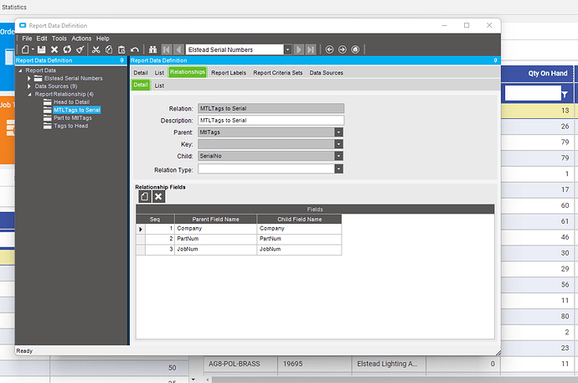The image size is (578, 383).
Task: Select the JobNum parent field cell
Action: pos(215,249)
